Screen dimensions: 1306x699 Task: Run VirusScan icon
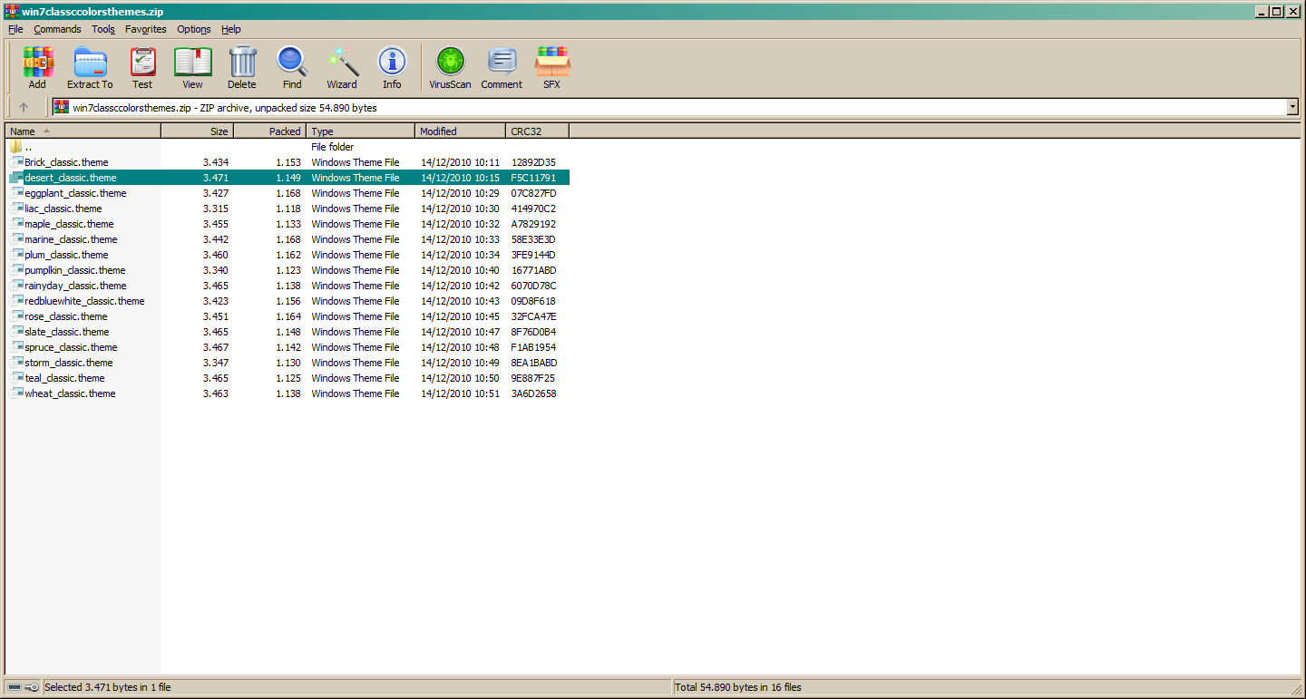click(x=450, y=62)
